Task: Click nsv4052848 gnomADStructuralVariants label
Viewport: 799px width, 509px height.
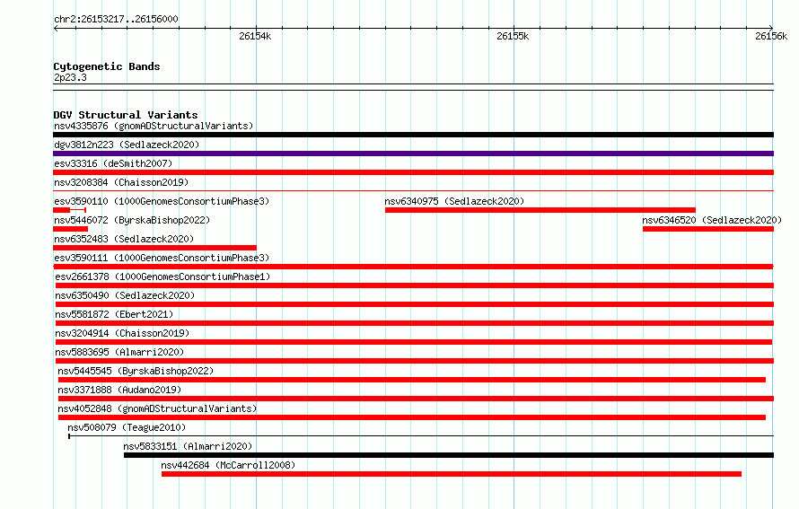Action: [x=157, y=408]
